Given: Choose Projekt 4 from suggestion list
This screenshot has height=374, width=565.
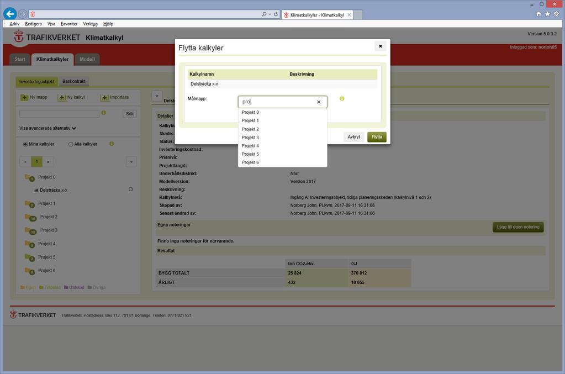Looking at the screenshot, I should [283, 146].
